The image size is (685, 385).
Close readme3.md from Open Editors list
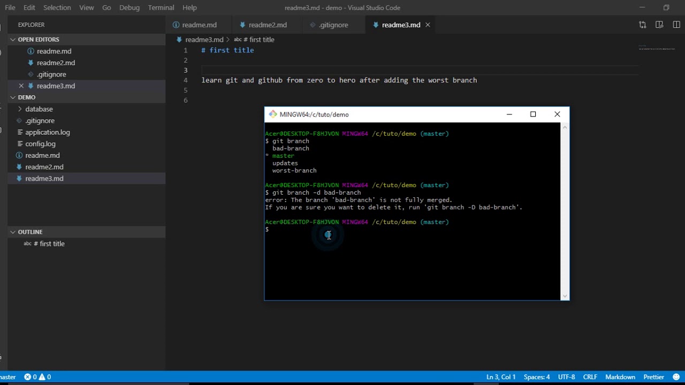21,86
